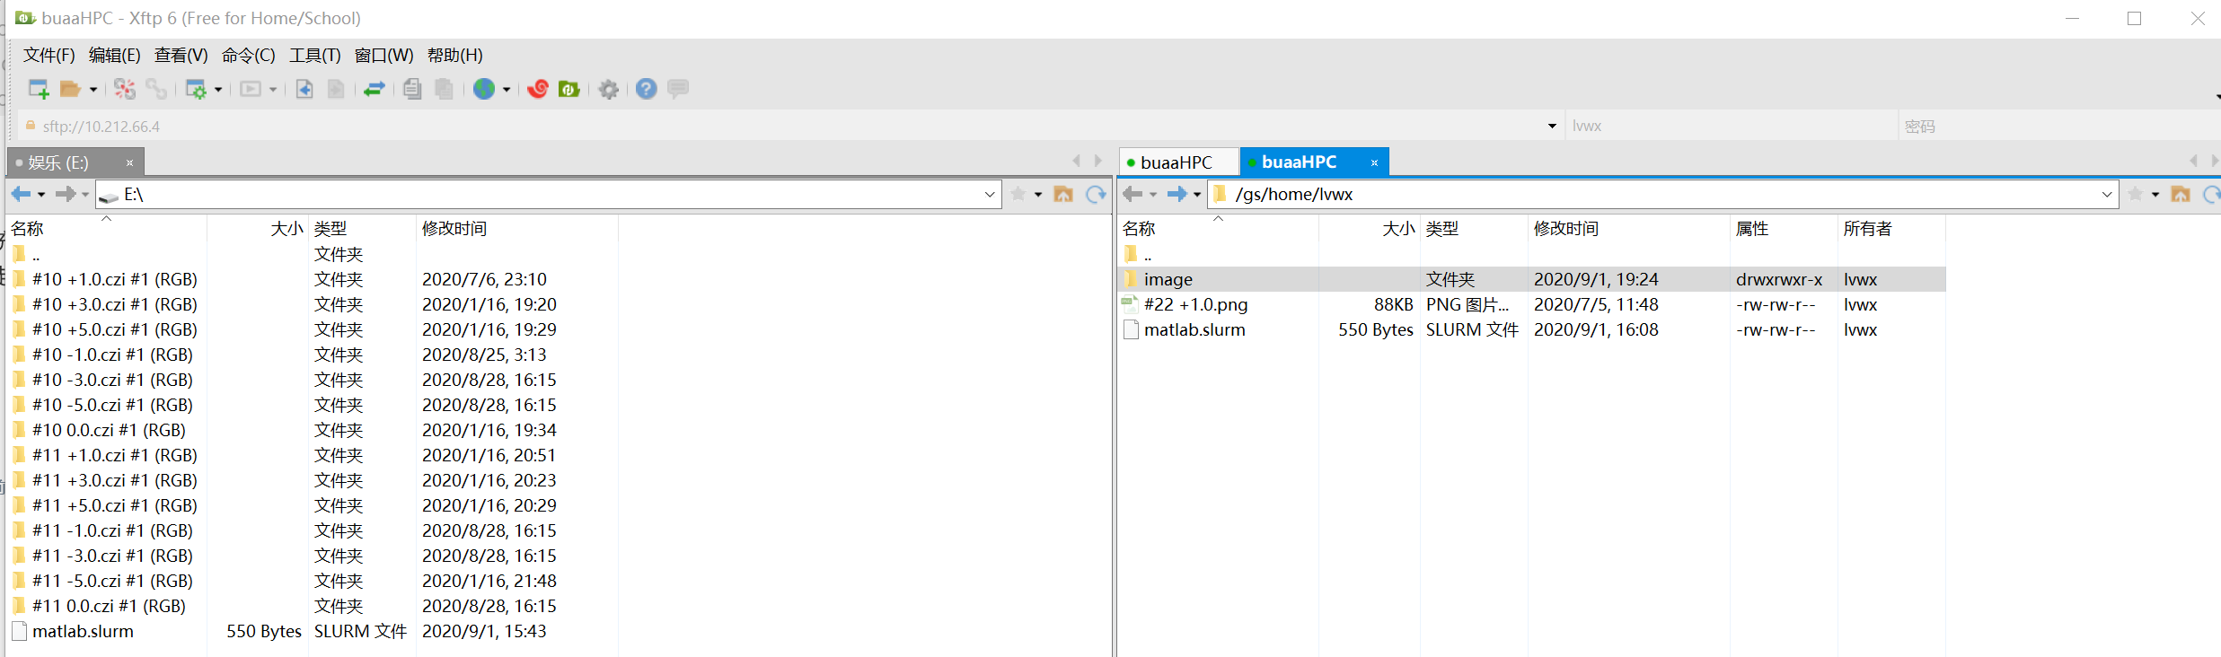2221x657 pixels.
Task: Click the Open session folder icon
Action: click(x=70, y=89)
